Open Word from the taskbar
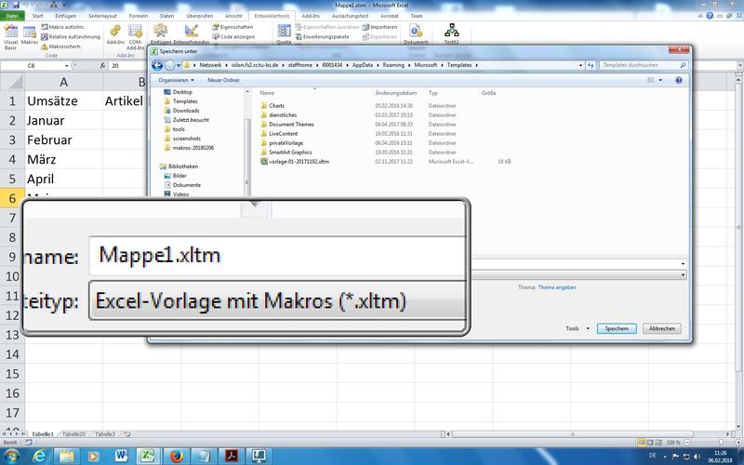The height and width of the screenshot is (465, 744). [x=122, y=456]
